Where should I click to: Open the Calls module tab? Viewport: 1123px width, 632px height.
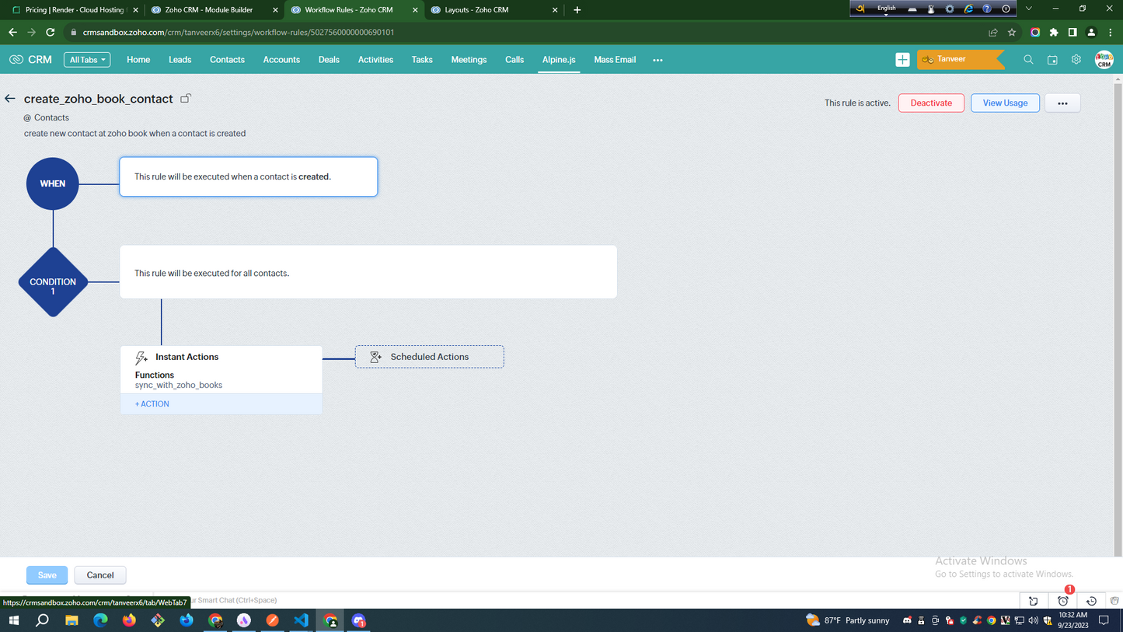[x=514, y=60]
